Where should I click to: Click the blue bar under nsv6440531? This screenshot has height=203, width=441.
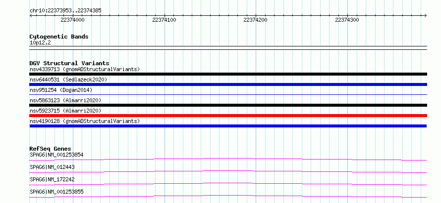[228, 84]
